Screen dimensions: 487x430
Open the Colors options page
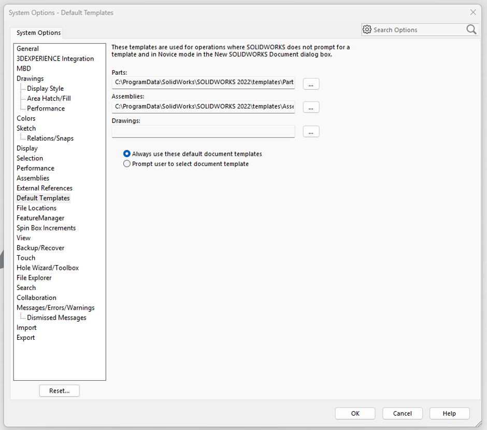(x=26, y=118)
